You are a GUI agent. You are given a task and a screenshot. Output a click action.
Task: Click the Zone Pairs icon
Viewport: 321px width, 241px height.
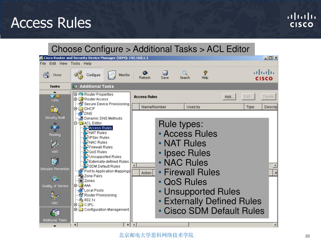pos(81,176)
